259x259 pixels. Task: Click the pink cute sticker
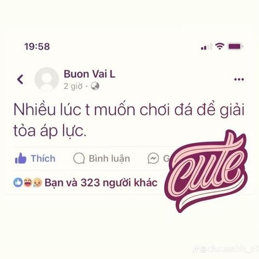click(206, 171)
